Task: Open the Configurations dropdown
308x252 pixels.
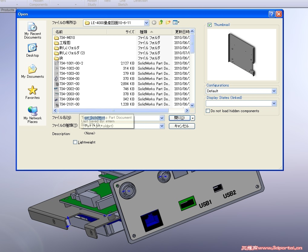Action: click(x=274, y=91)
